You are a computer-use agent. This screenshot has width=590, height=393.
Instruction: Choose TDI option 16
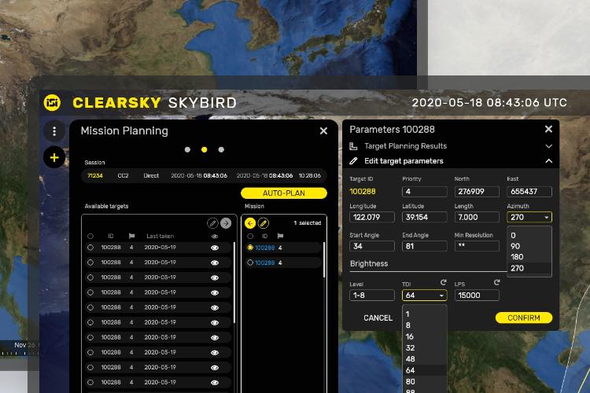pos(425,336)
